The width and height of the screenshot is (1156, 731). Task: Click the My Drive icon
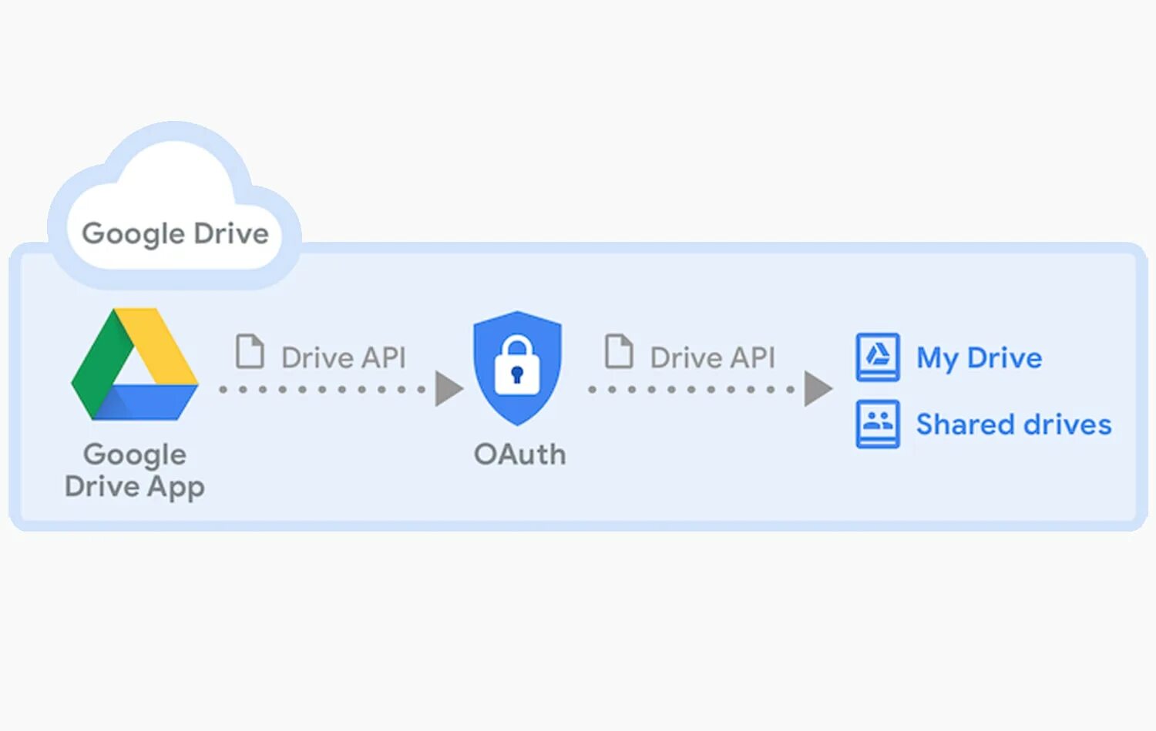click(878, 357)
